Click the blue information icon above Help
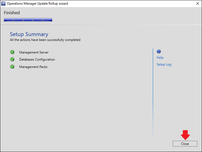The width and height of the screenshot is (202, 152). (159, 51)
